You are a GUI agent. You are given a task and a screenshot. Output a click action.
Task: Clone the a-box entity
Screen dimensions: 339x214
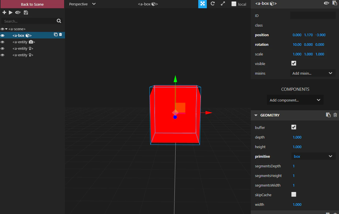[56, 34]
